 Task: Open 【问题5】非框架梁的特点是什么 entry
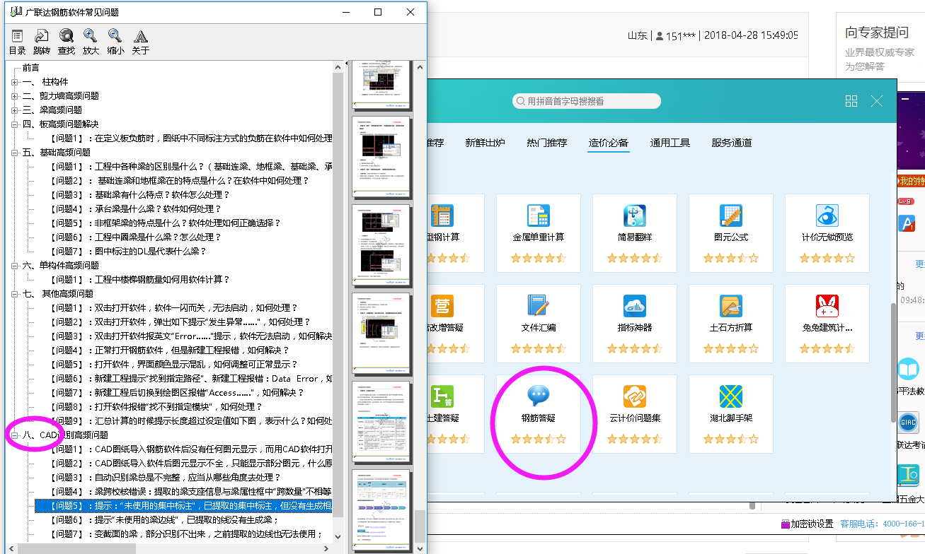click(166, 223)
